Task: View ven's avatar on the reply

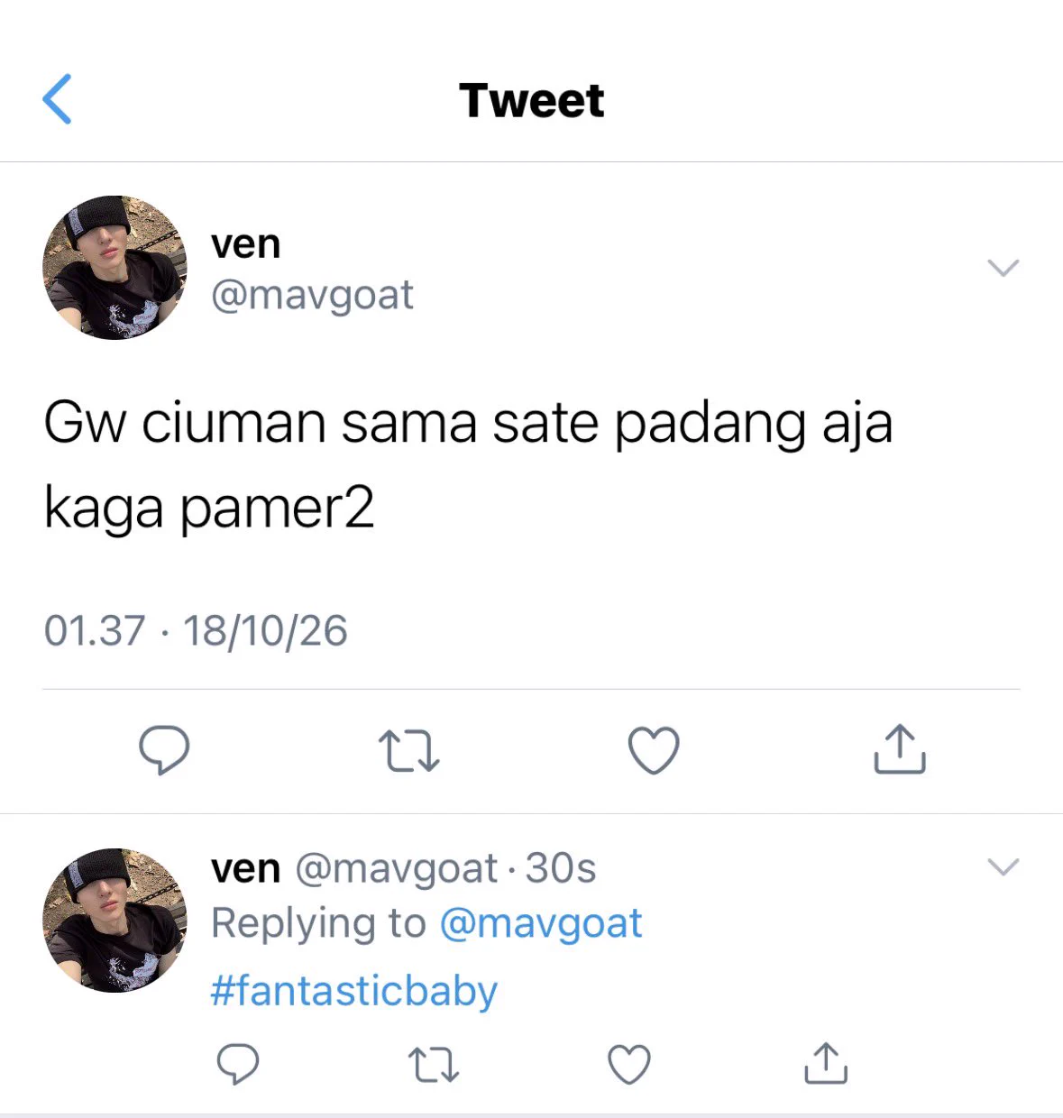Action: pyautogui.click(x=115, y=921)
